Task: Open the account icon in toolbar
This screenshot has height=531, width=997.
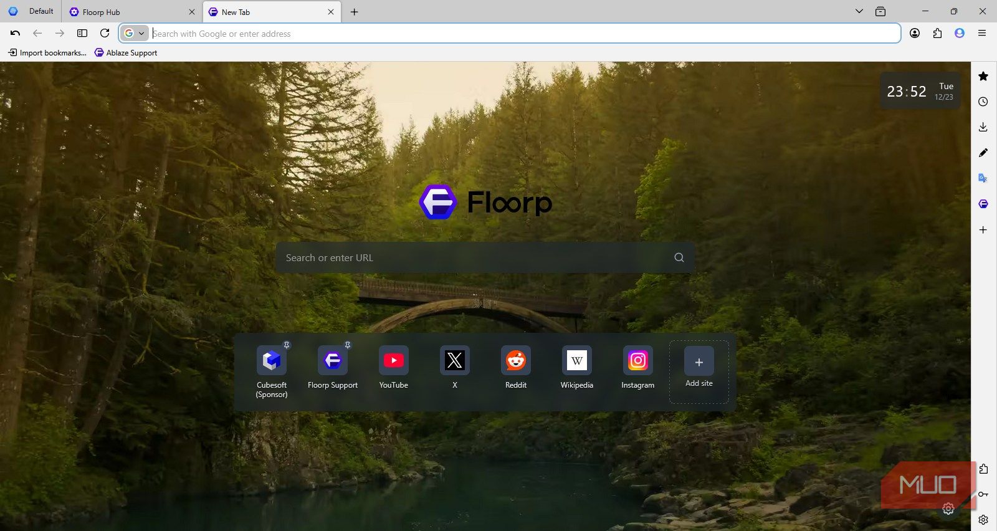Action: [915, 34]
